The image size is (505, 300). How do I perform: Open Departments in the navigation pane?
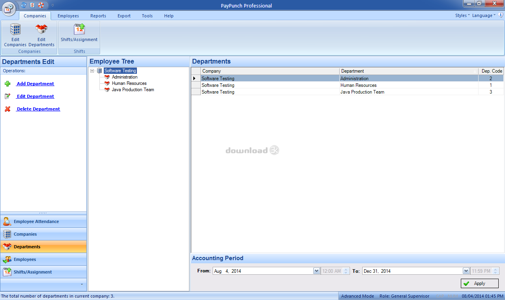[x=43, y=247]
